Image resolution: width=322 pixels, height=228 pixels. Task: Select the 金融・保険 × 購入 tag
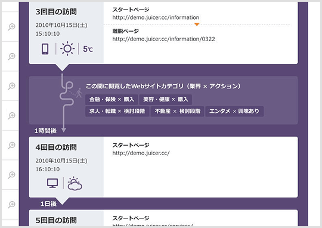(112, 100)
